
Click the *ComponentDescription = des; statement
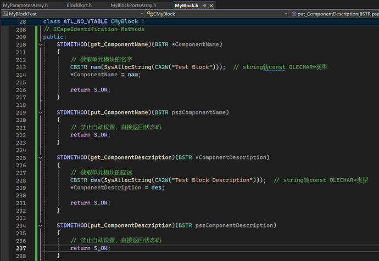pyautogui.click(x=117, y=188)
